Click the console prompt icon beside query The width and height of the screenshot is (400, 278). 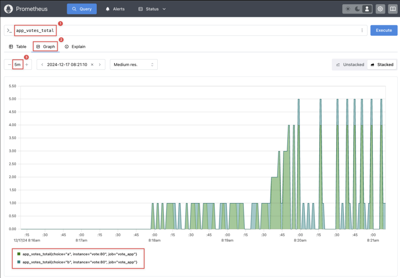[x=9, y=30]
